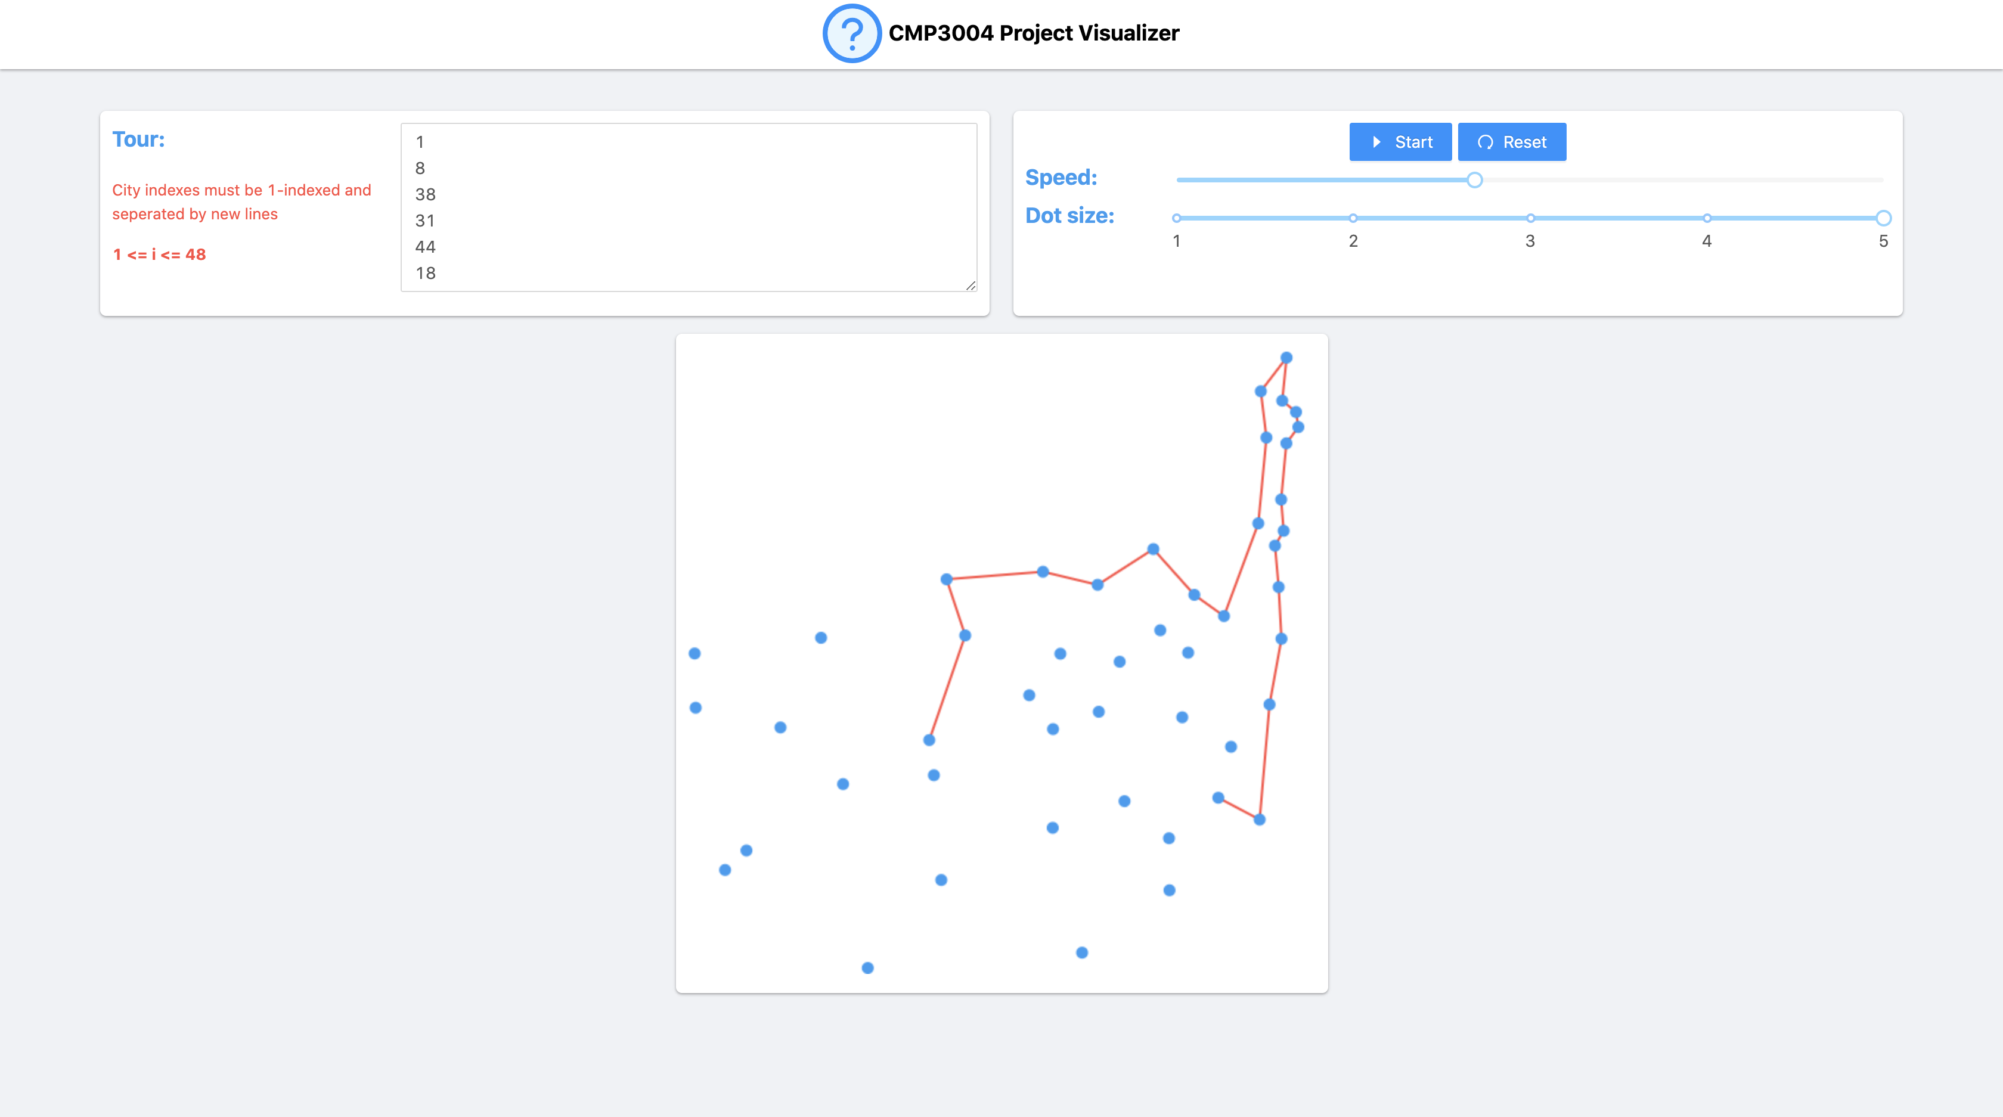Click the Reset button

point(1512,142)
